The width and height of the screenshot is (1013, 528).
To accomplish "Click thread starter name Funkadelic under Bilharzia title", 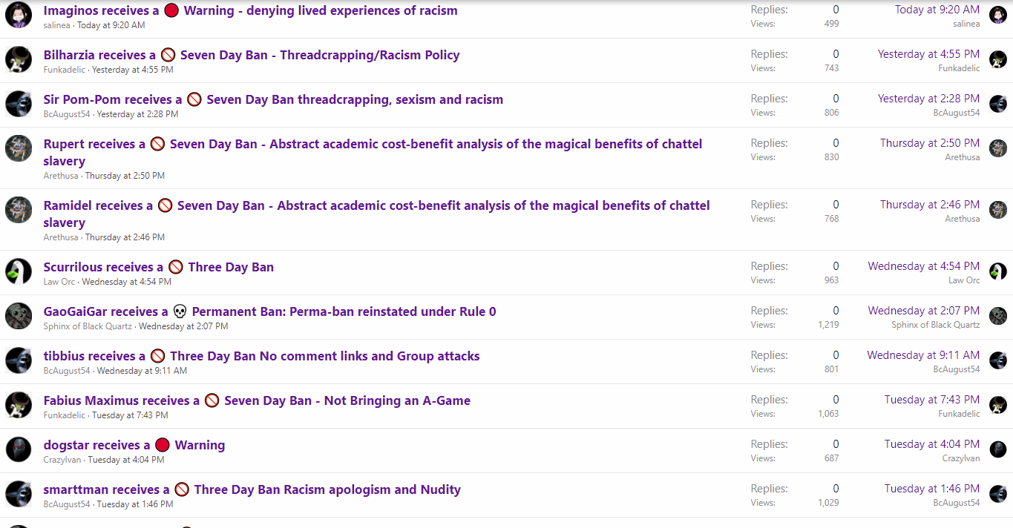I will (x=65, y=70).
